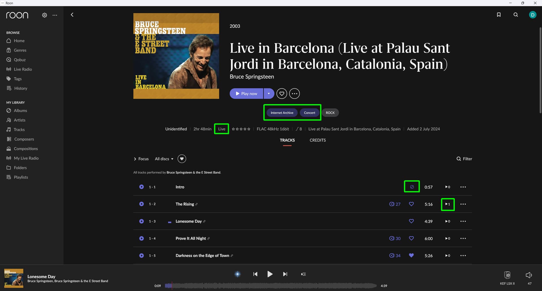Seek within the waveform progress bar
The height and width of the screenshot is (291, 542).
click(x=271, y=286)
